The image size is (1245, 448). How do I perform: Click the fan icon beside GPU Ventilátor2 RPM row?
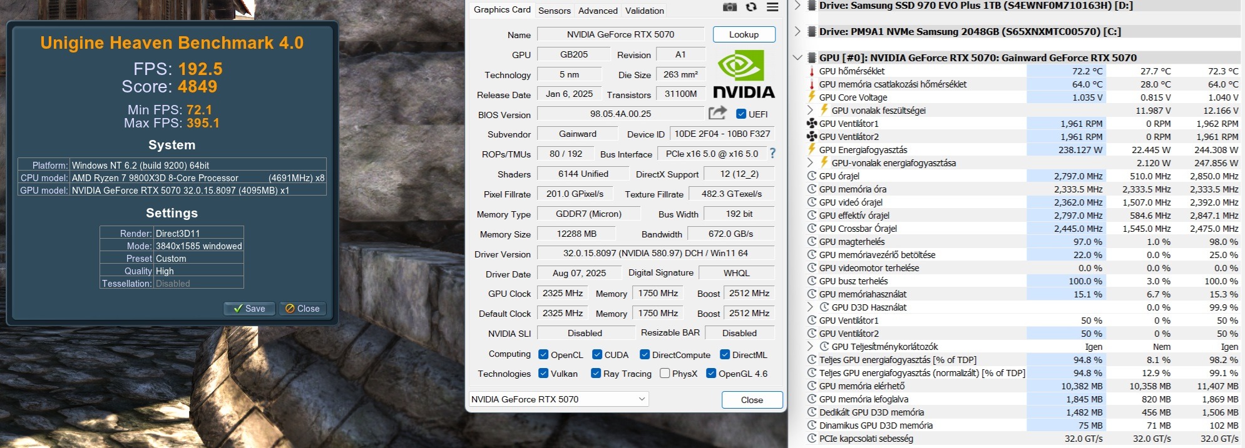(x=812, y=137)
